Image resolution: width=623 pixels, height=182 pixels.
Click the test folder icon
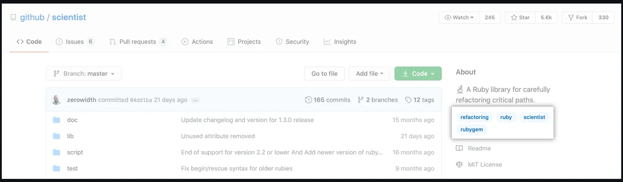click(57, 168)
